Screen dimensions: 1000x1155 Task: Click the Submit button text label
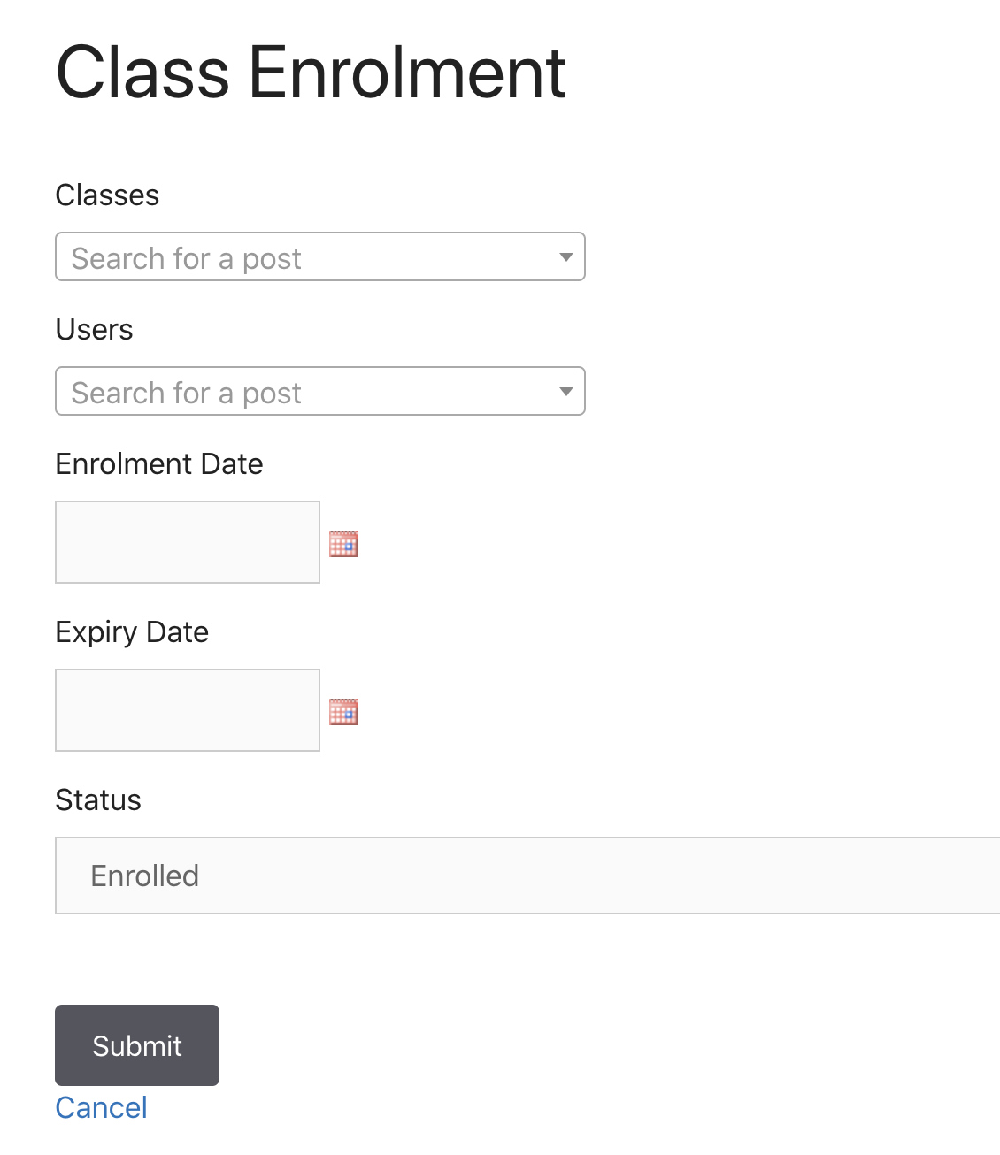click(x=137, y=1045)
